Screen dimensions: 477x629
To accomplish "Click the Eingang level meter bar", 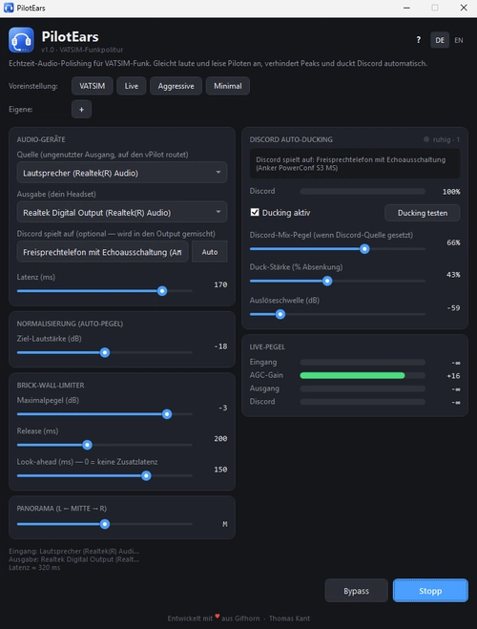I will (363, 363).
